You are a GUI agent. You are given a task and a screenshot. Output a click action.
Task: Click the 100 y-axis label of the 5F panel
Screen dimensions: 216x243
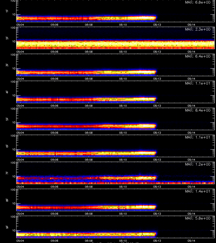point(13,109)
